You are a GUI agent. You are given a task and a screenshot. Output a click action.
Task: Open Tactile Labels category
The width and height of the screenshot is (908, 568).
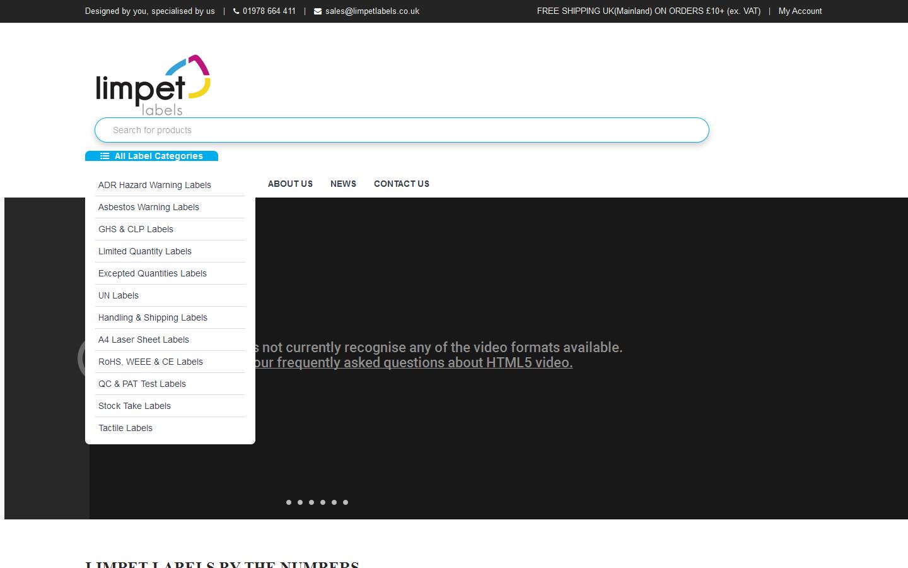125,428
